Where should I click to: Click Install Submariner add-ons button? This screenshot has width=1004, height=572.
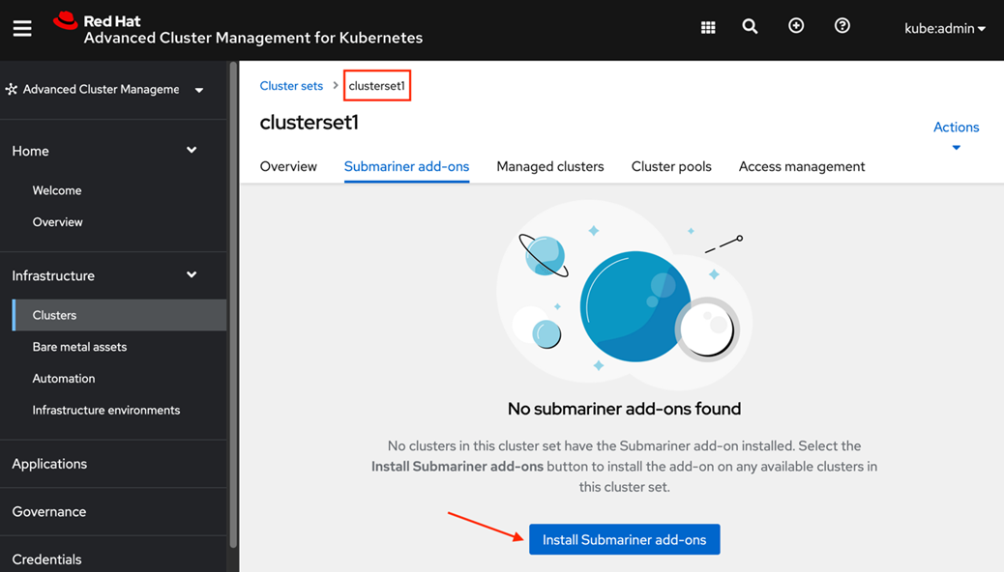click(624, 539)
